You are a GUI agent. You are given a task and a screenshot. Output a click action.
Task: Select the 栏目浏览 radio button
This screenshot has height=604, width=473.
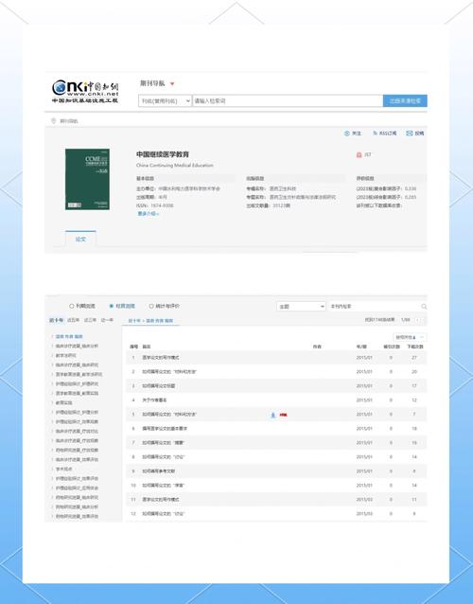click(x=112, y=306)
